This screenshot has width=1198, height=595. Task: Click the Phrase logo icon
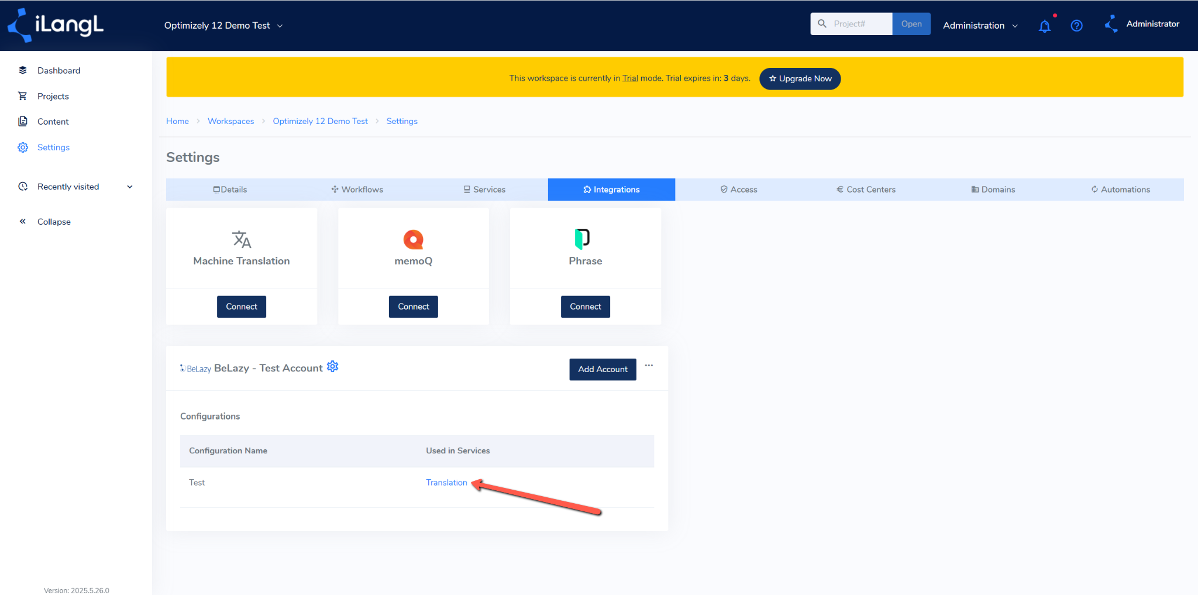[x=583, y=239]
